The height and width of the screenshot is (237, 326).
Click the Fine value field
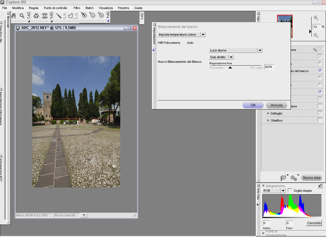pos(289,223)
